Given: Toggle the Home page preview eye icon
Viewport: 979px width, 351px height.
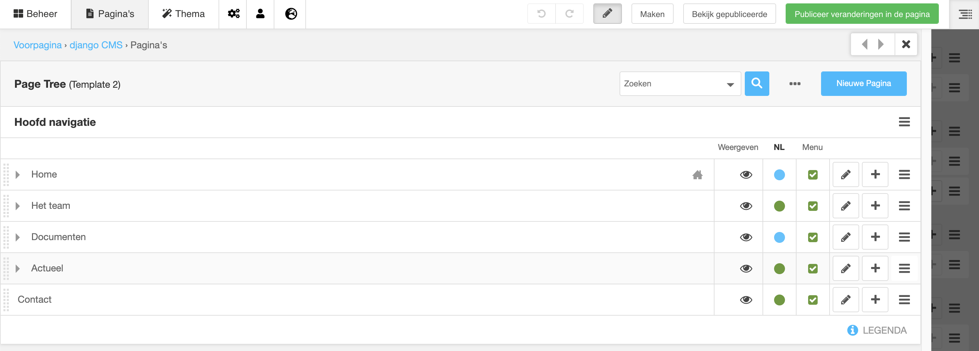Looking at the screenshot, I should pos(745,175).
